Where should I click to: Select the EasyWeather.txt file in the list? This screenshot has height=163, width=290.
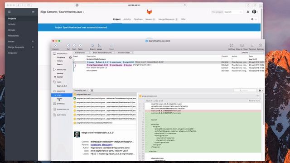tap(105, 123)
